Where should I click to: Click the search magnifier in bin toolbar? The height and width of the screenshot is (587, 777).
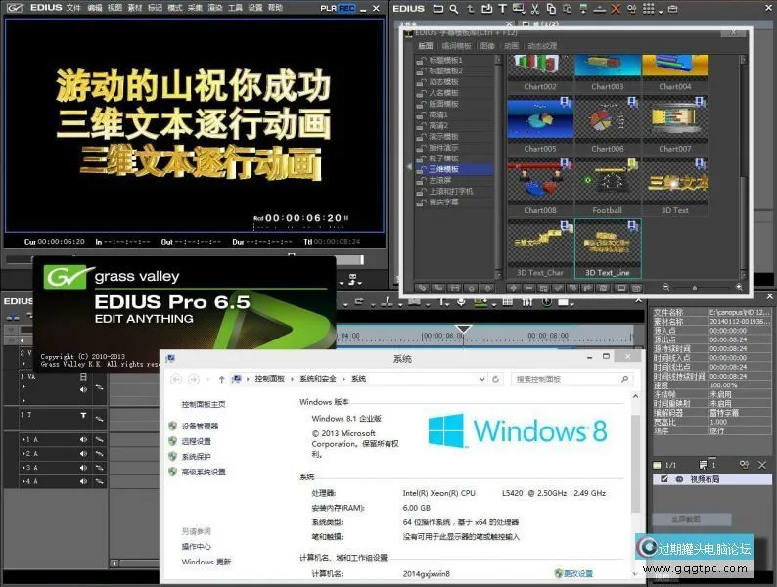pos(454,9)
